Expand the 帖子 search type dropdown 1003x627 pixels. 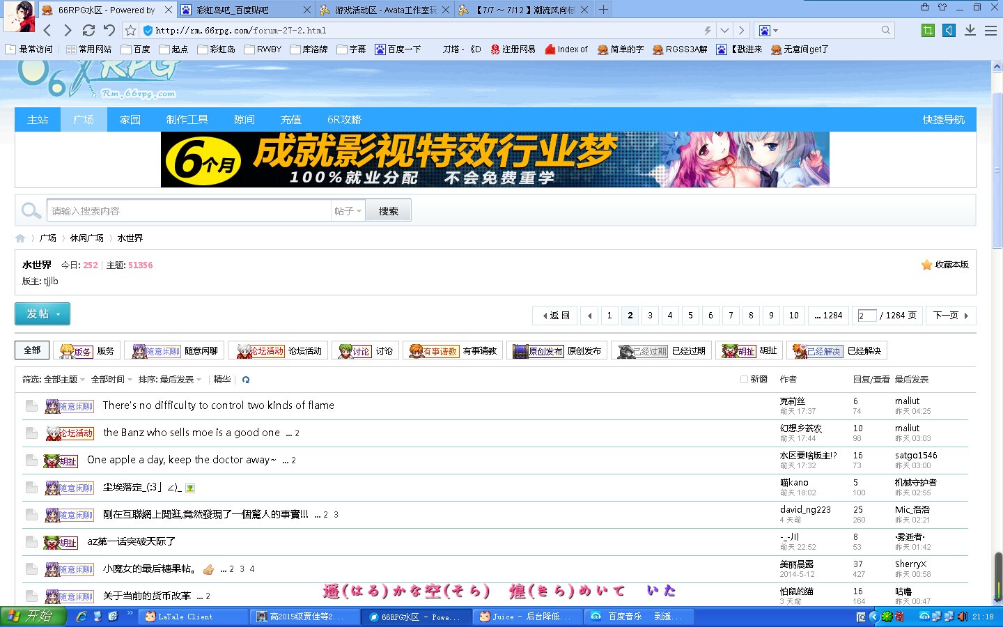[348, 211]
